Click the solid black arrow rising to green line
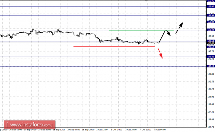Image resolution: width=215 pixels, height=132 pixels. 163,36
